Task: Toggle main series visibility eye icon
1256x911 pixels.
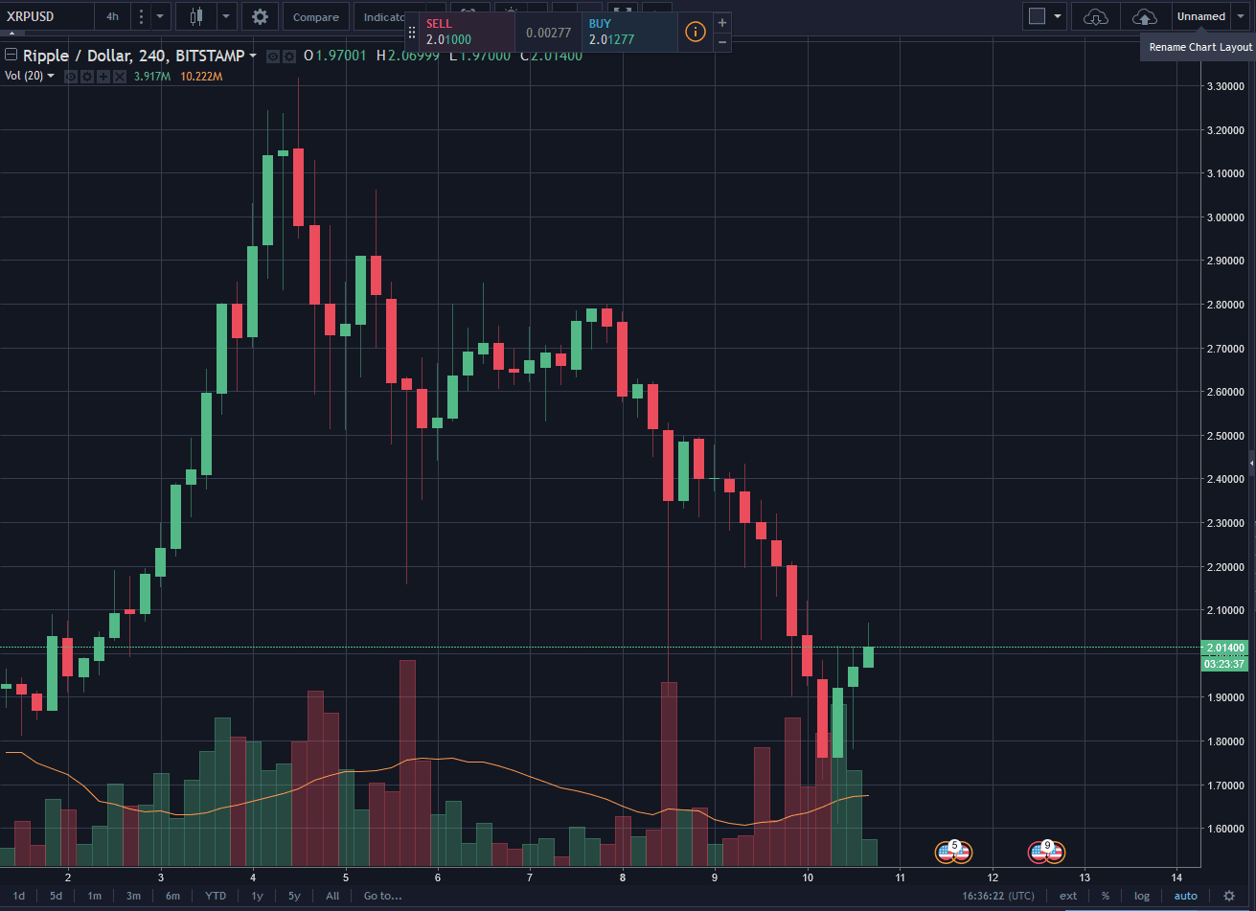Action: click(272, 57)
